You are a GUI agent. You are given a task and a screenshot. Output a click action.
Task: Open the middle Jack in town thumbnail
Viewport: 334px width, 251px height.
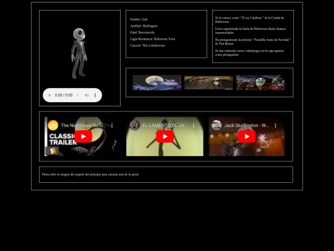[x=209, y=82]
